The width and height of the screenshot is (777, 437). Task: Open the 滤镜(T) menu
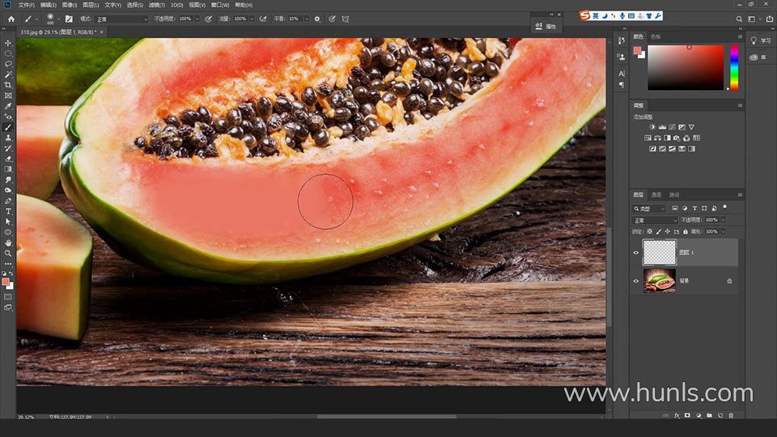coord(156,5)
